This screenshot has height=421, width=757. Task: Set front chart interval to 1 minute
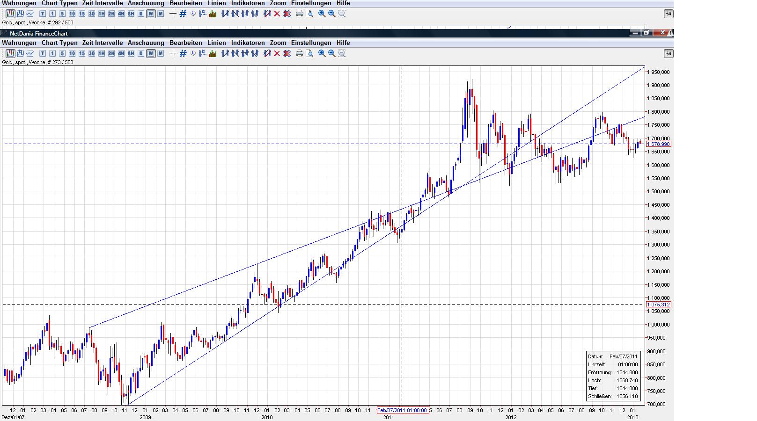(x=52, y=53)
